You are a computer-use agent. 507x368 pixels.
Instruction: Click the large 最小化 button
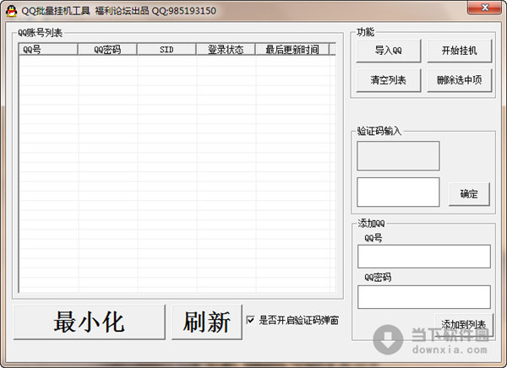click(x=90, y=322)
